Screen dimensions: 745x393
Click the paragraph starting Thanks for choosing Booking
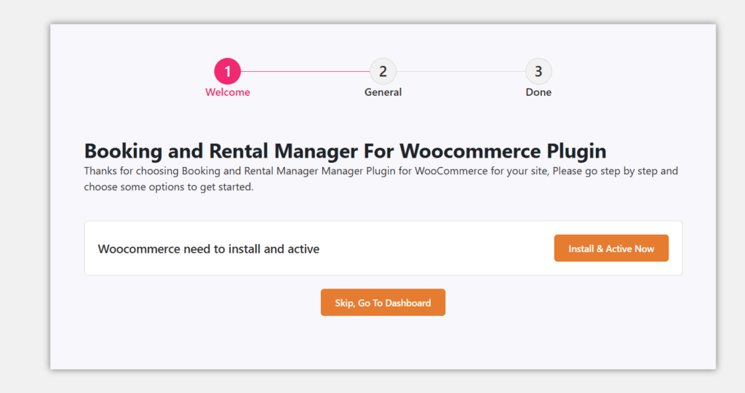tap(381, 179)
